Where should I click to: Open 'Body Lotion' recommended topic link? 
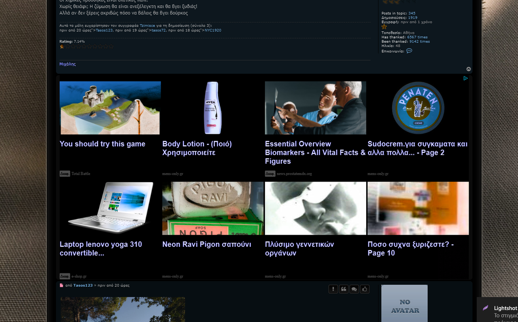pos(197,148)
